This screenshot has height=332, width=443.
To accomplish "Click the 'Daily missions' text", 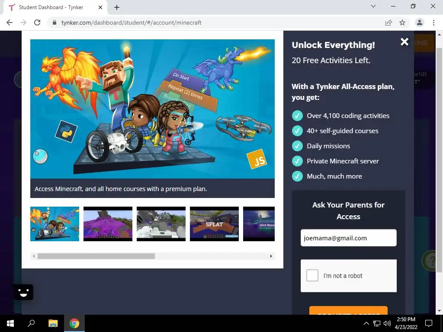I will click(x=328, y=146).
